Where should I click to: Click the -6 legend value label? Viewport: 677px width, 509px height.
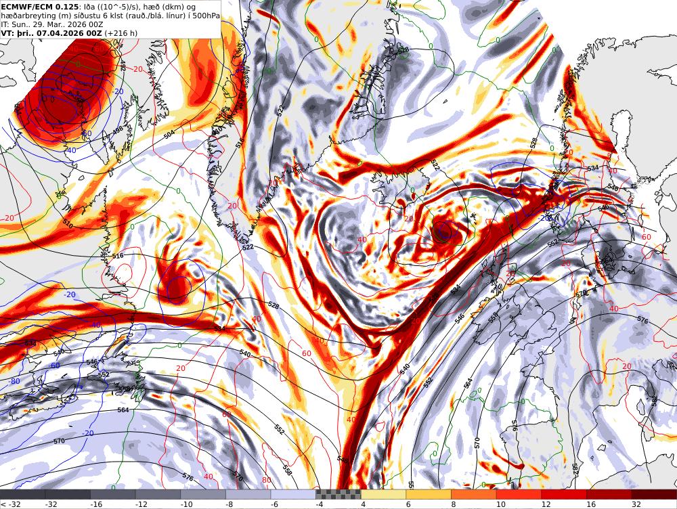(x=276, y=504)
